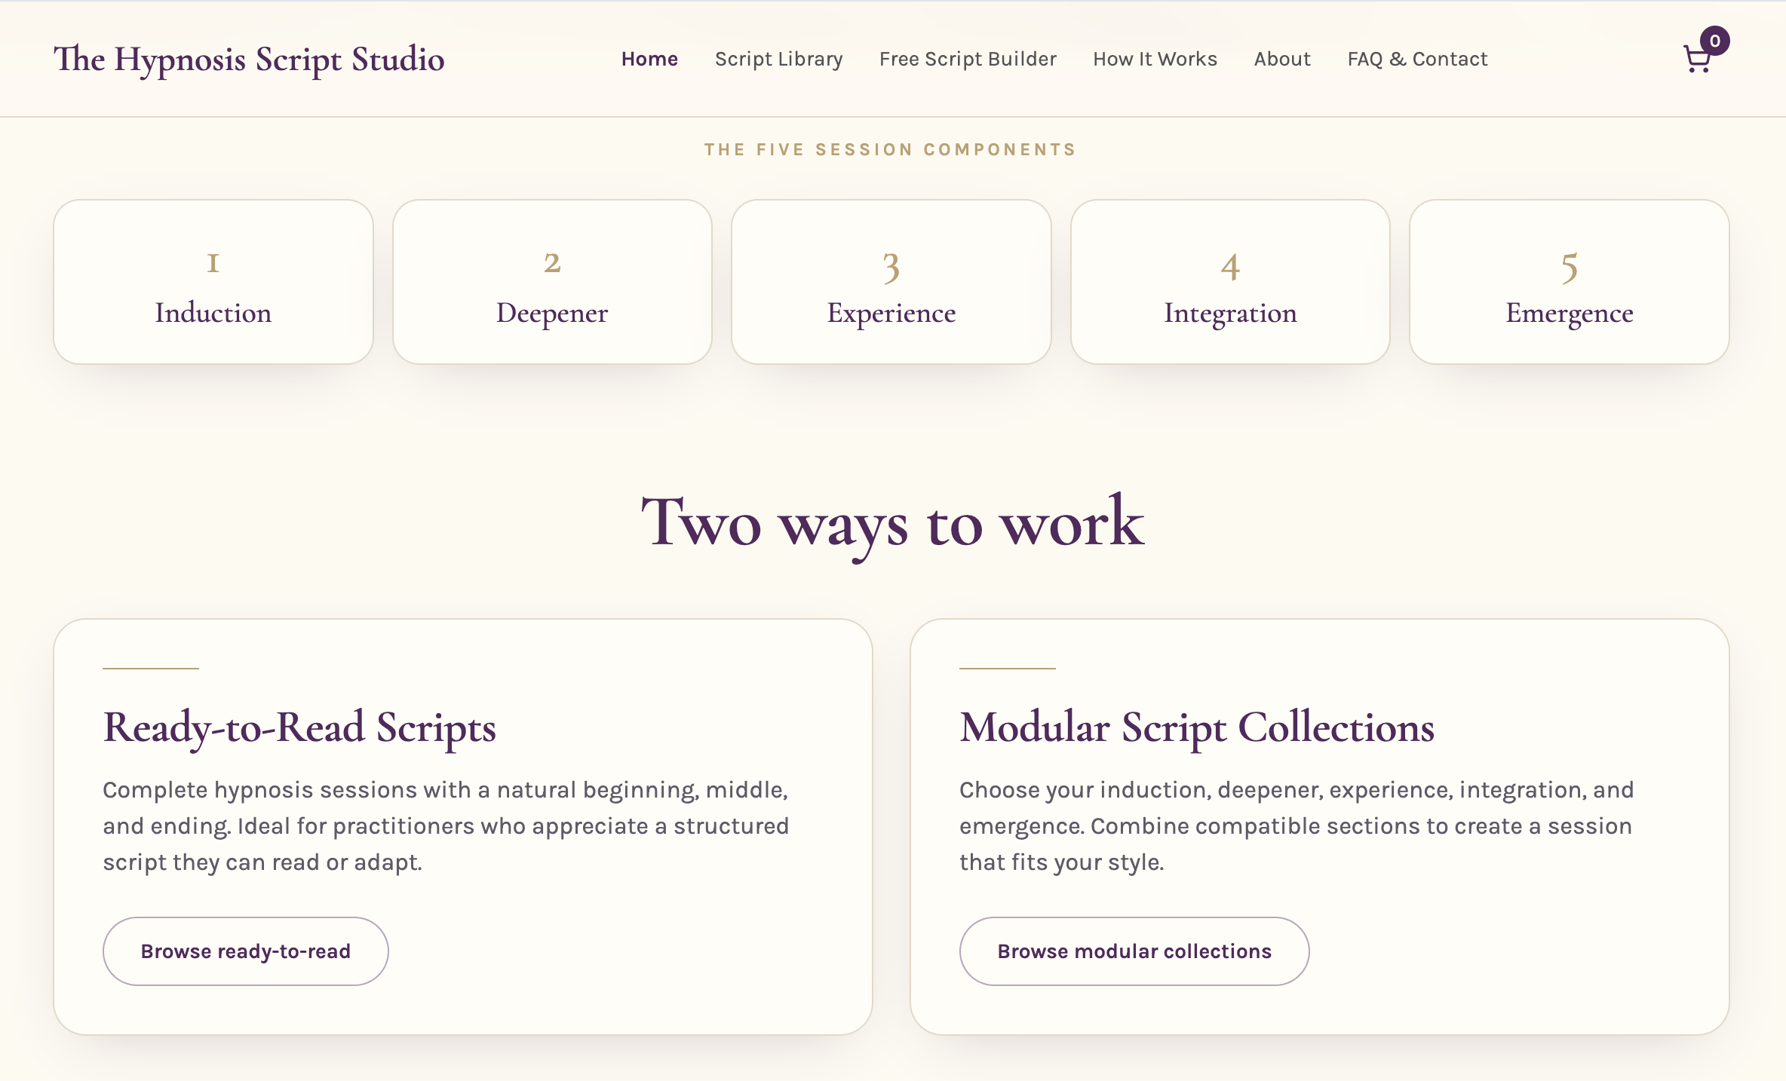Pick the Integration component card

click(x=1230, y=282)
